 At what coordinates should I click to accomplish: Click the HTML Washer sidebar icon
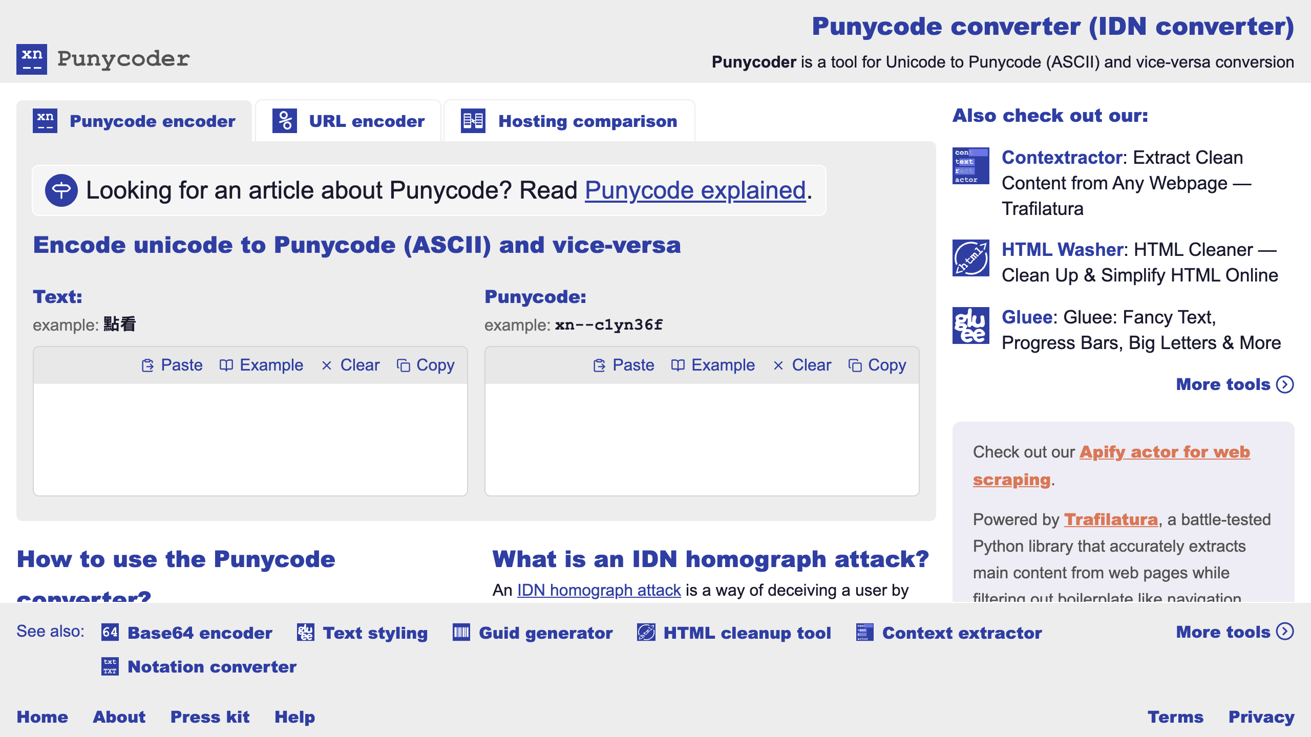click(970, 258)
